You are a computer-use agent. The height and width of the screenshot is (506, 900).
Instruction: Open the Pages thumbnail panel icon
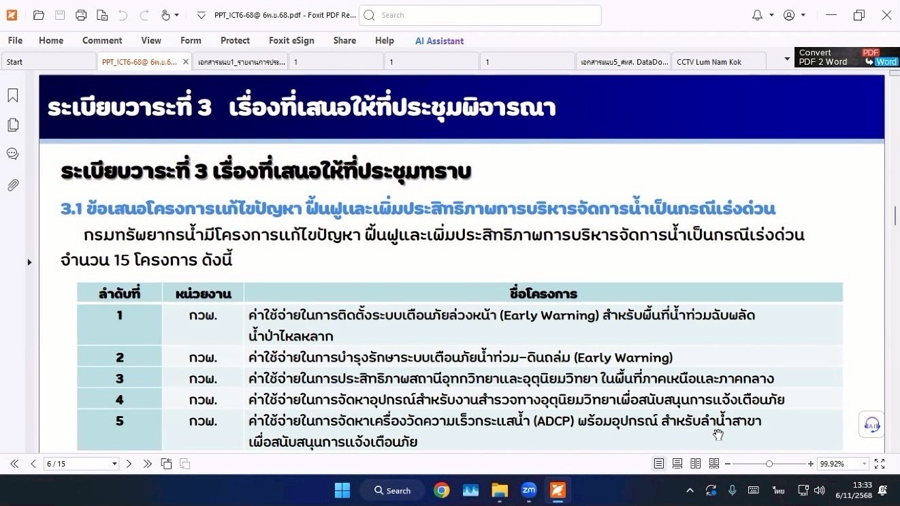(x=12, y=125)
